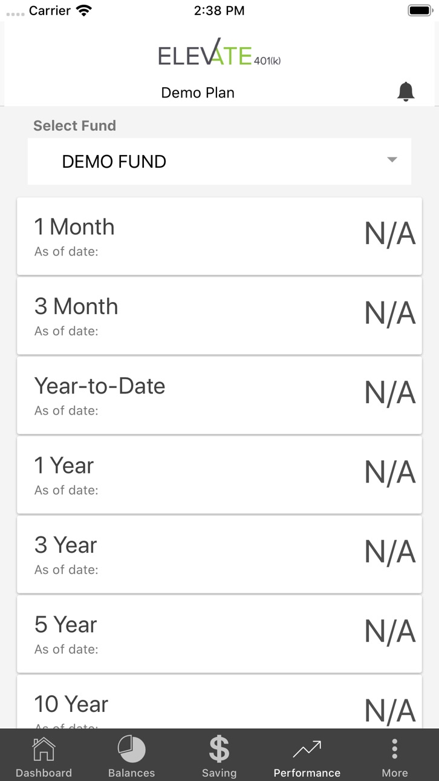Expand the Select Fund dropdown arrow
This screenshot has width=439, height=781.
click(x=392, y=160)
